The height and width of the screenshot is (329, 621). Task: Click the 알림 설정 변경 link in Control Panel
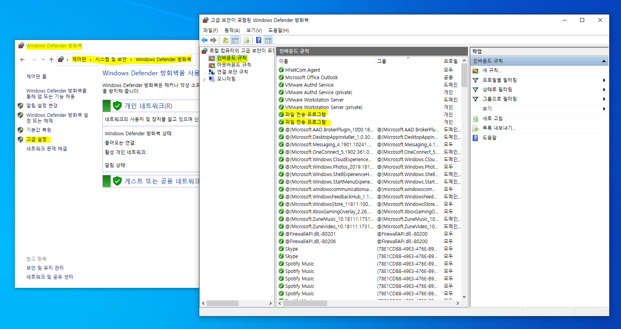tap(42, 105)
